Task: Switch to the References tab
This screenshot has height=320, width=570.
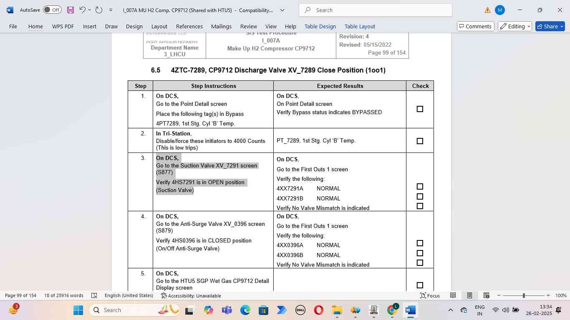Action: point(189,26)
